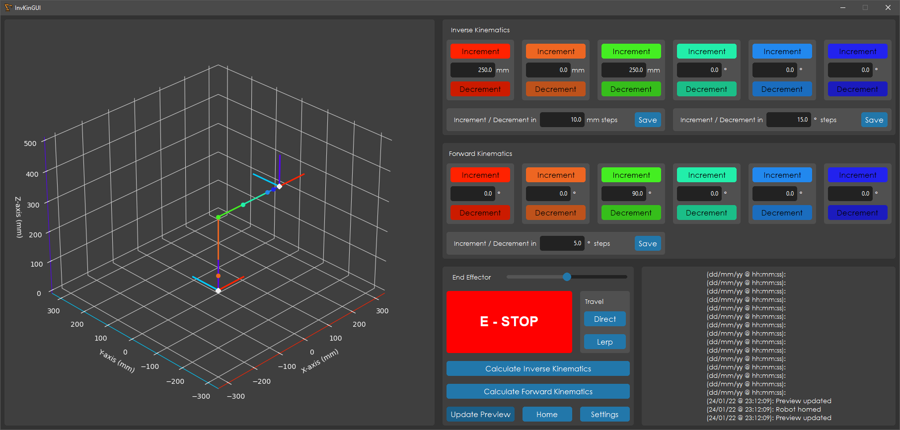This screenshot has height=430, width=900.
Task: Click the Update Preview button
Action: coord(480,415)
